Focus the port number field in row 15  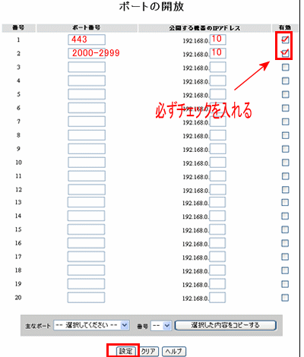tap(86, 229)
